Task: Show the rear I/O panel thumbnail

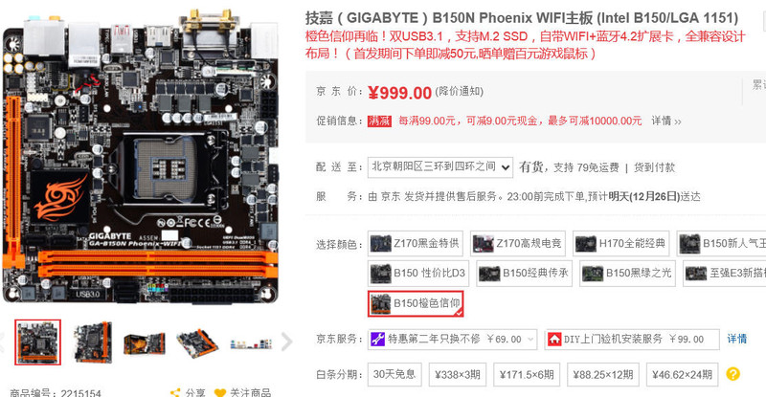Action: point(251,342)
